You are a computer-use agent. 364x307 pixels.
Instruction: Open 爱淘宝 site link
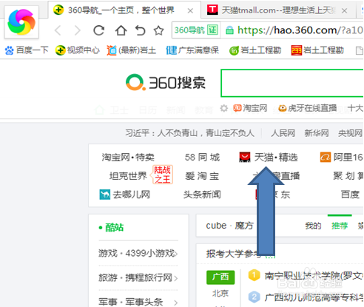(202, 176)
